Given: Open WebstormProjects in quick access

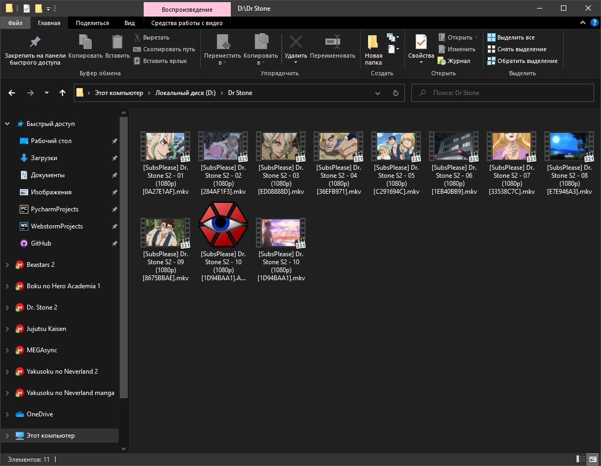Looking at the screenshot, I should (57, 226).
